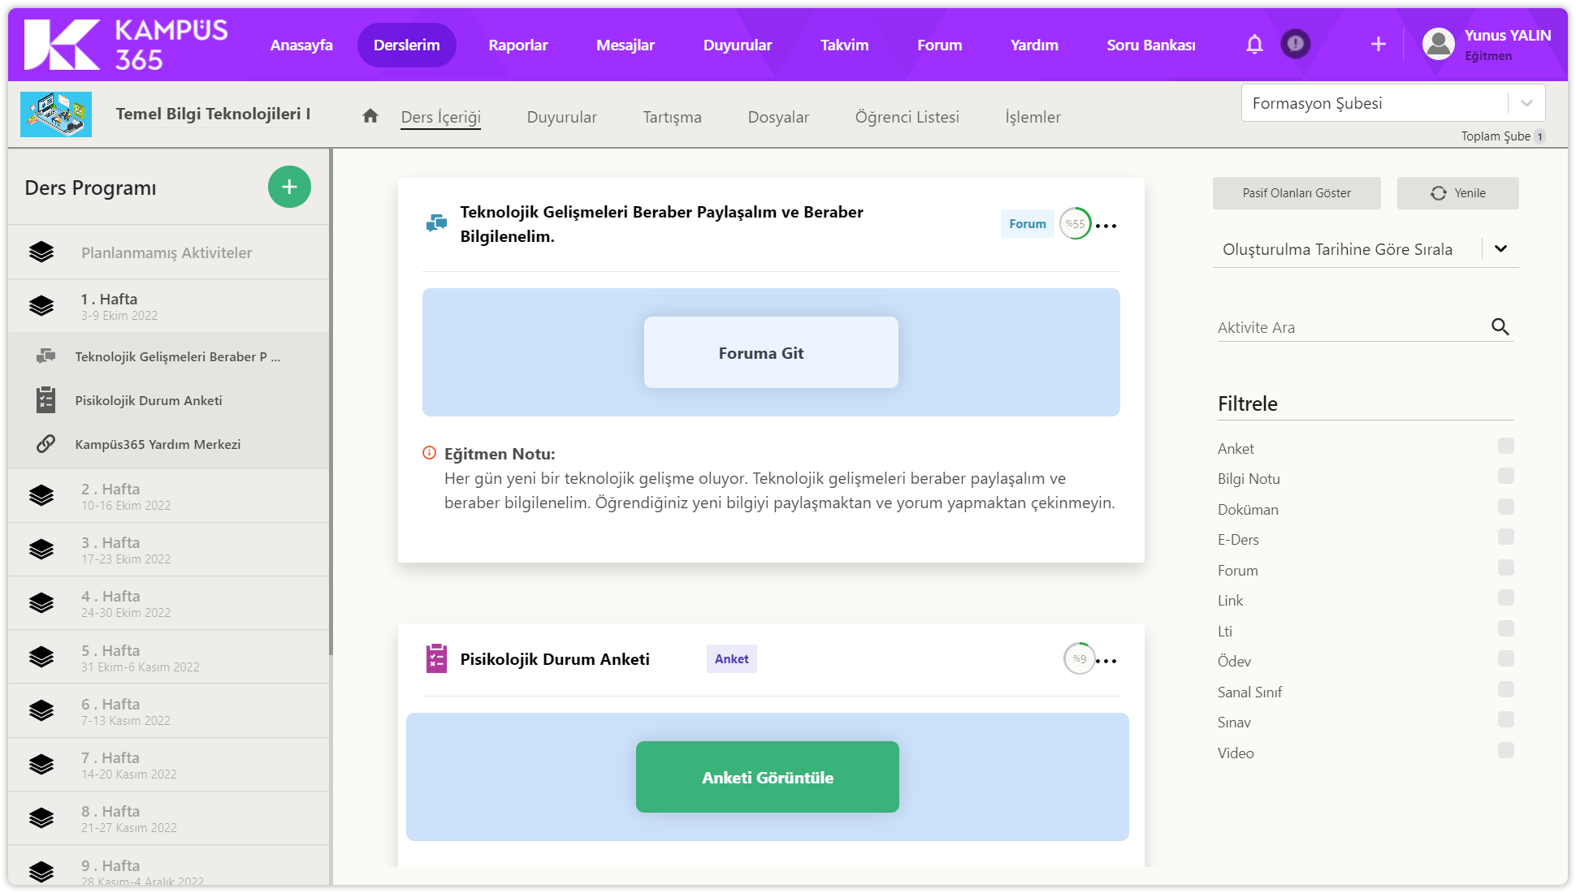The height and width of the screenshot is (893, 1576).
Task: Open three-dot menu on Pisikolojik Durum Anketi
Action: coord(1106,661)
